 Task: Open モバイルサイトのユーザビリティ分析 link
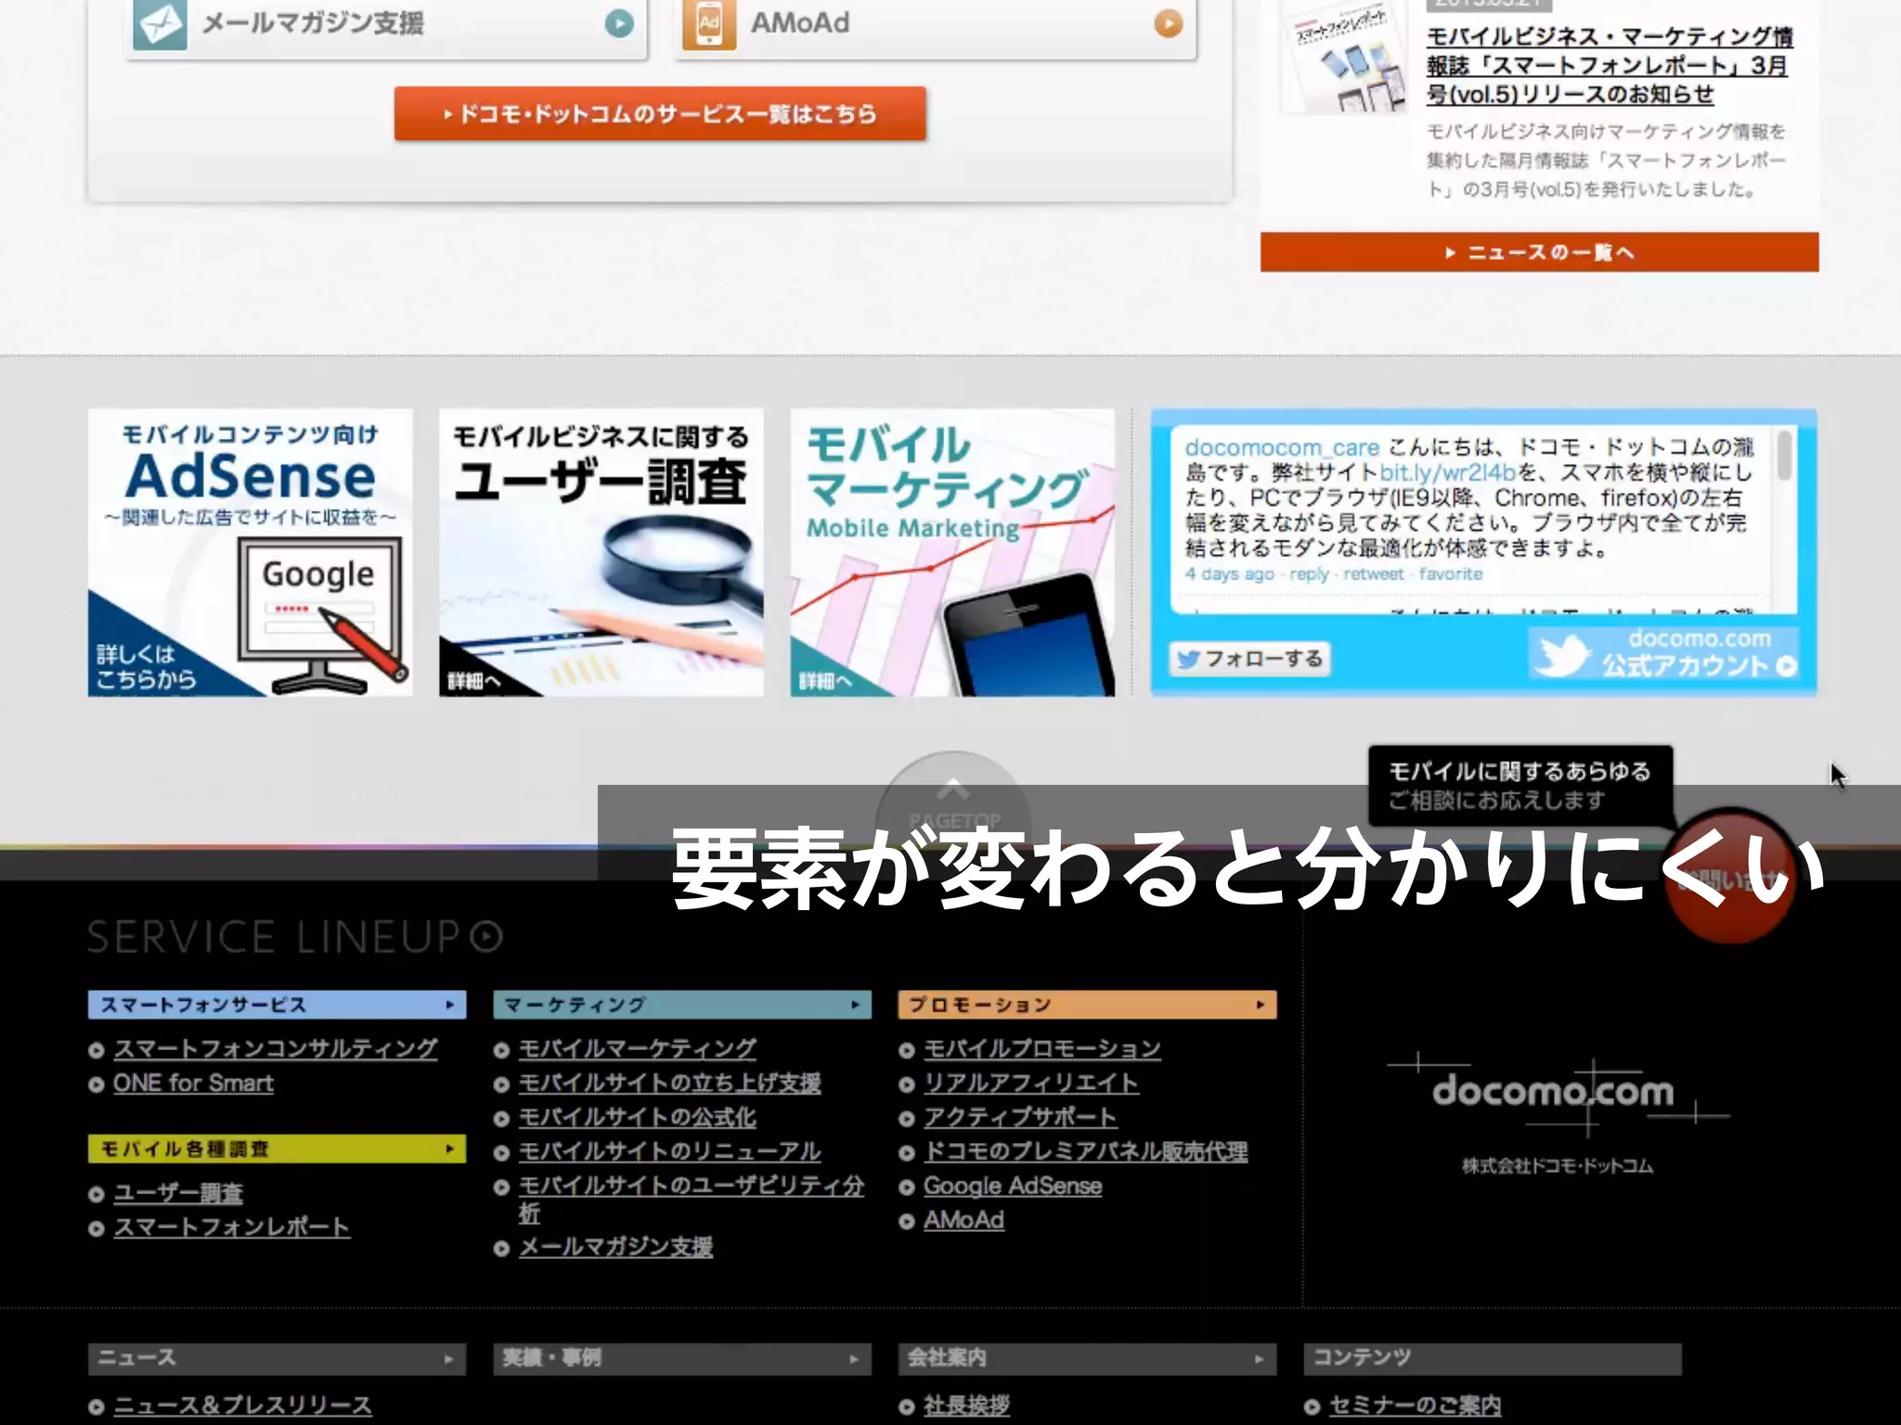tap(691, 1199)
